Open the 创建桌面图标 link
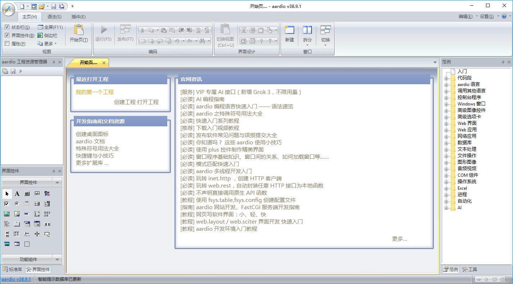 click(x=92, y=134)
